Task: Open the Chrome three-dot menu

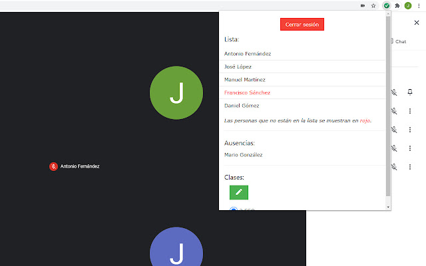Action: coord(419,6)
